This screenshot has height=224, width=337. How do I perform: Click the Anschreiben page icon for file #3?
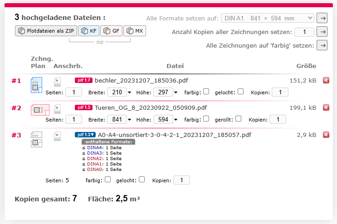click(x=57, y=136)
